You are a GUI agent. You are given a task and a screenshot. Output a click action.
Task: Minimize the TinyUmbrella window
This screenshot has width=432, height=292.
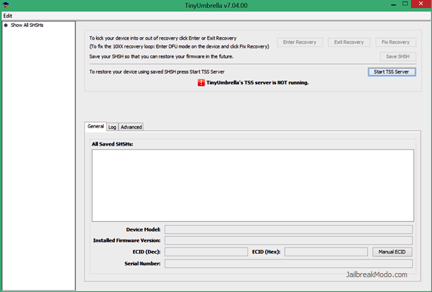[x=394, y=4]
